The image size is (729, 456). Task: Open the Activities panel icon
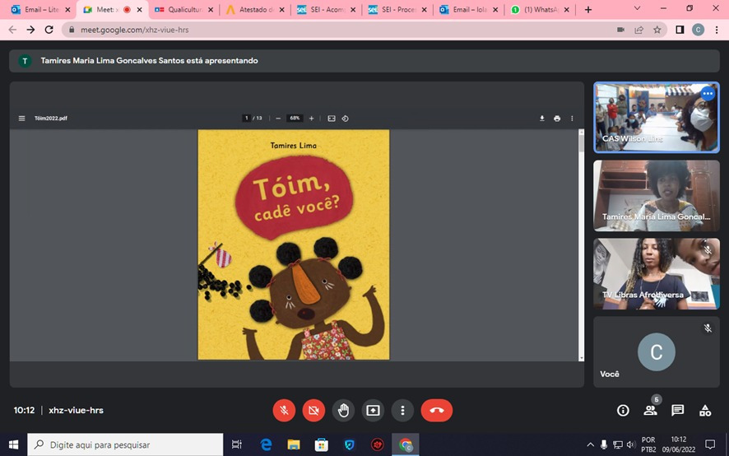point(705,411)
